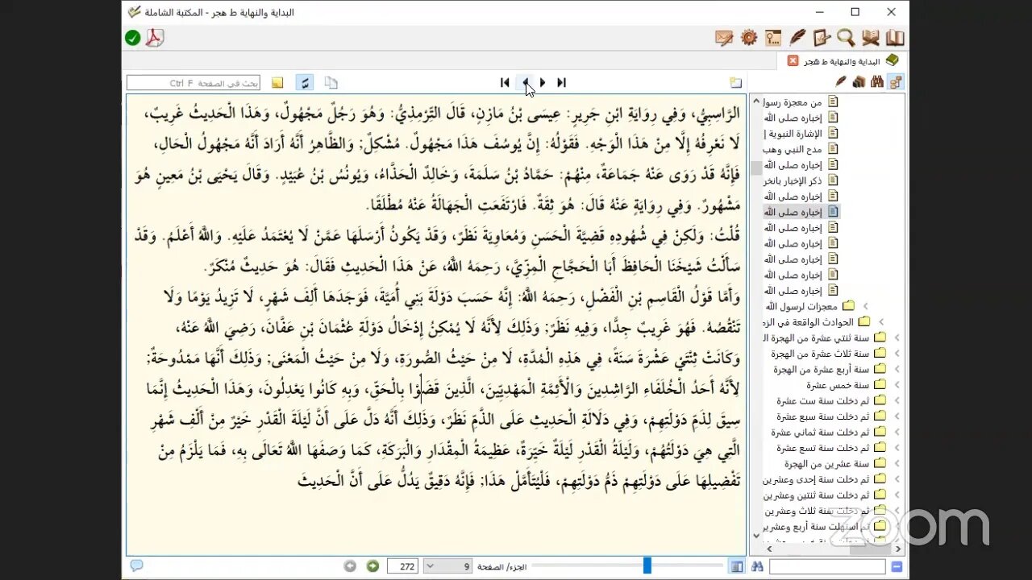Viewport: 1032px width, 580px height.
Task: Click the blue minus button at bottom right
Action: point(897,567)
